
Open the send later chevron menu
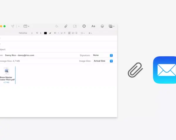[19, 26]
